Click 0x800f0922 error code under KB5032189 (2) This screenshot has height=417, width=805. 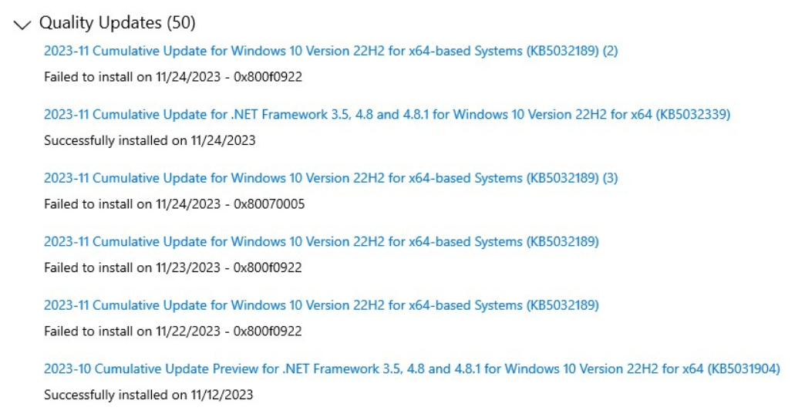(x=273, y=78)
